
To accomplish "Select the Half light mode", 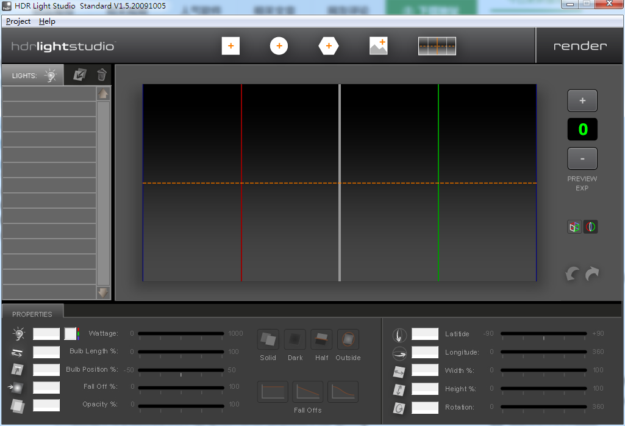I will tap(322, 339).
